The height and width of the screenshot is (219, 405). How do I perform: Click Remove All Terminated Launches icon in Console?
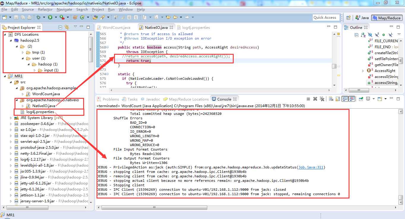coord(322,99)
